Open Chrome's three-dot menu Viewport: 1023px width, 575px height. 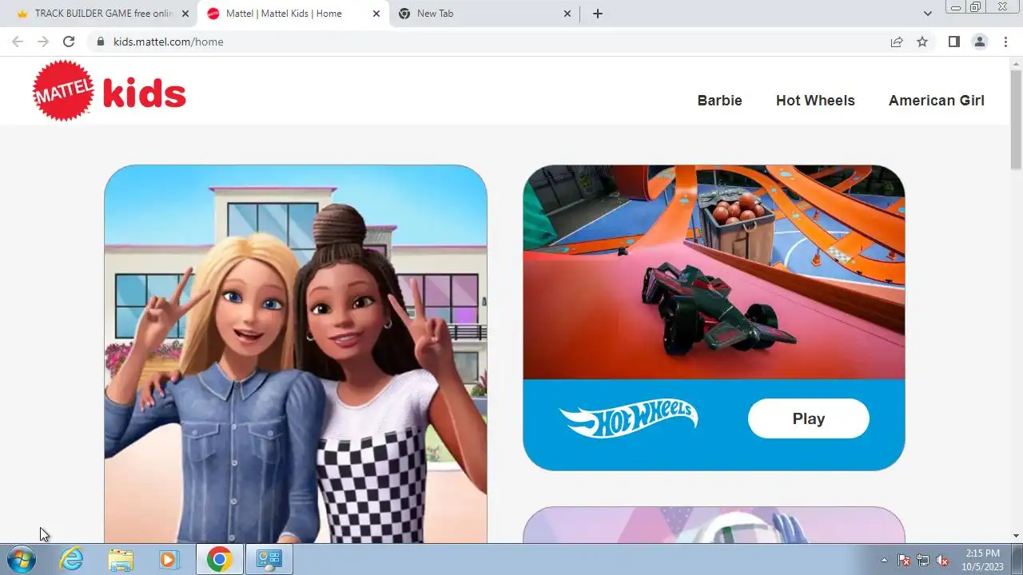[1005, 42]
